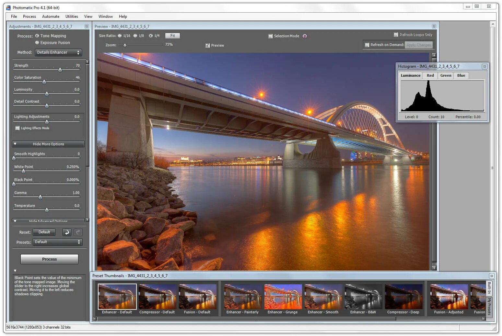The width and height of the screenshot is (502, 336).
Task: Click the Apply Changes button
Action: point(419,45)
